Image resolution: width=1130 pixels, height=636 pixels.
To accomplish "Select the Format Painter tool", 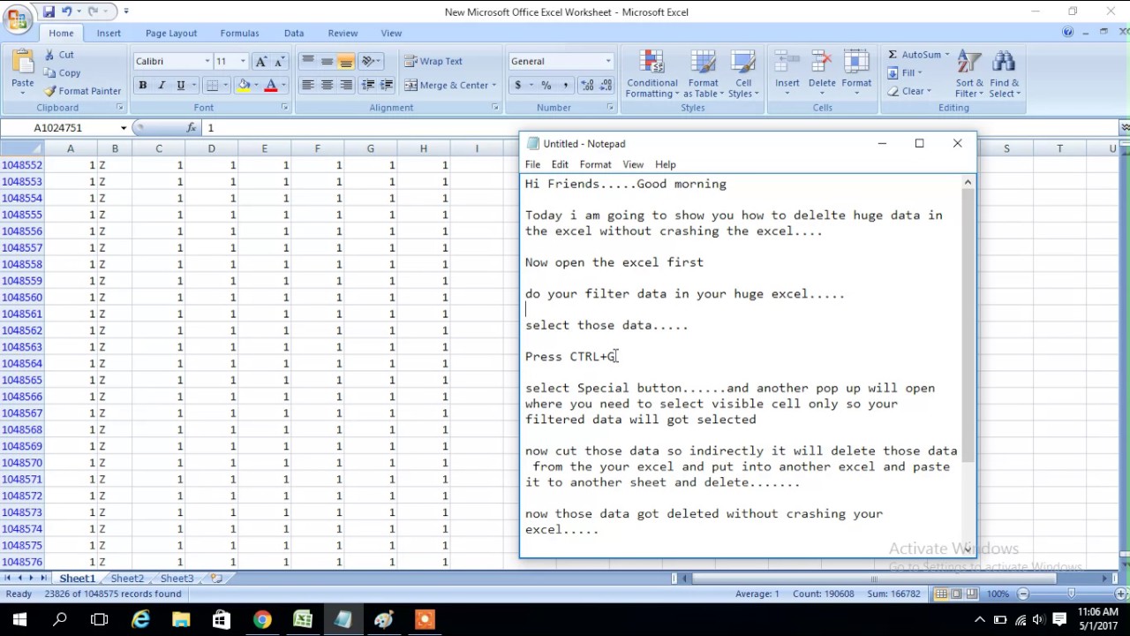I will [82, 91].
